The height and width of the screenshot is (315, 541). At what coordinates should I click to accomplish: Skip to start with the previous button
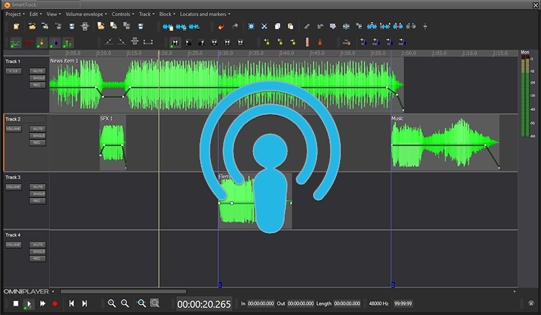click(72, 304)
